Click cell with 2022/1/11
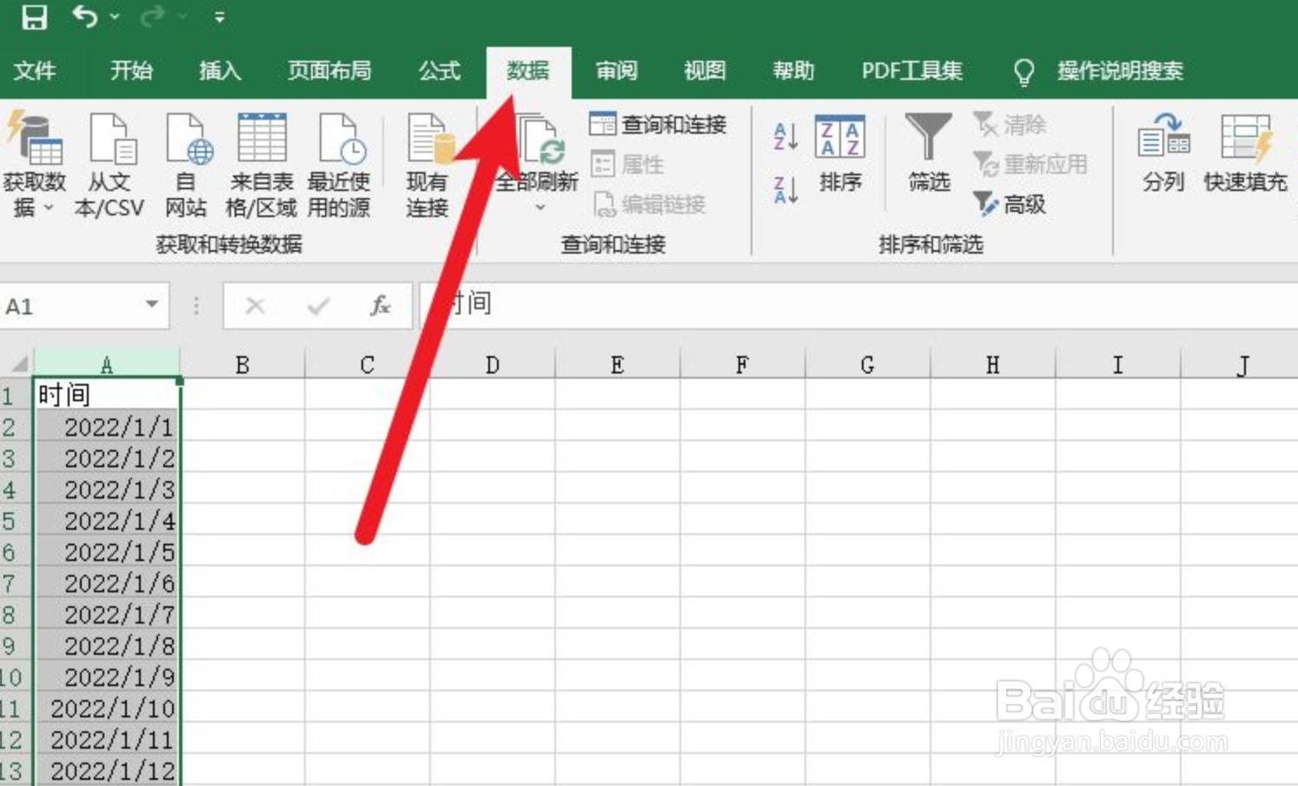 click(107, 739)
